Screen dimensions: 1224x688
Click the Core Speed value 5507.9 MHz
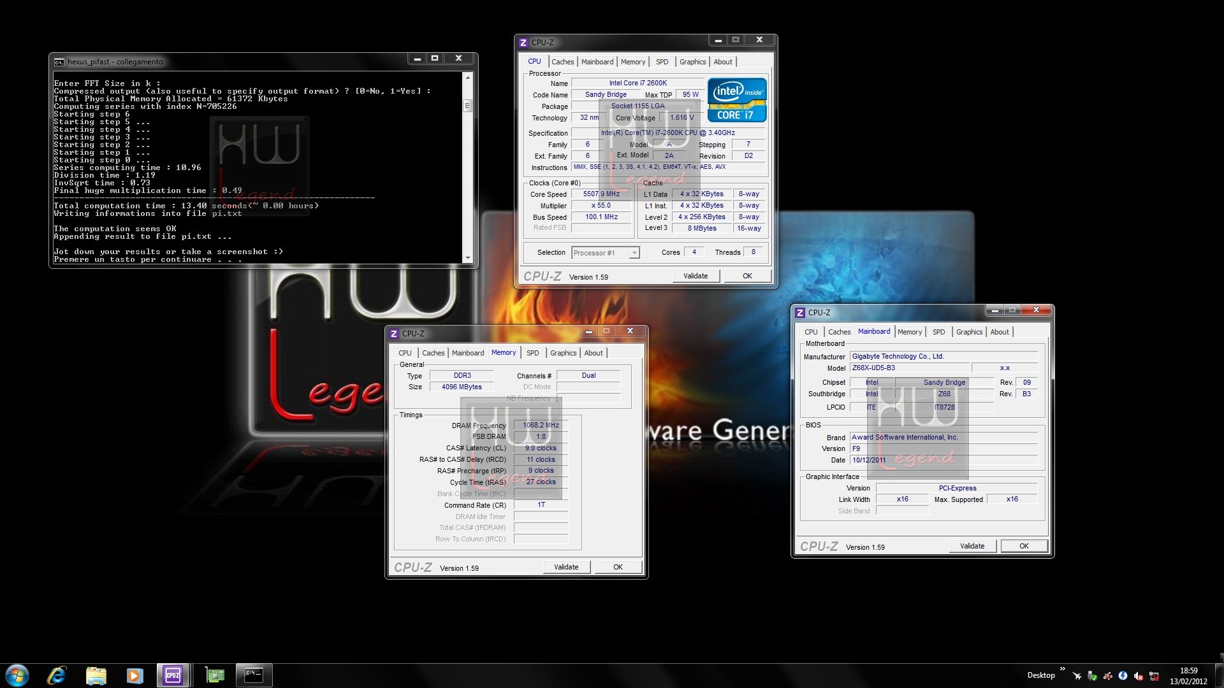coord(601,194)
